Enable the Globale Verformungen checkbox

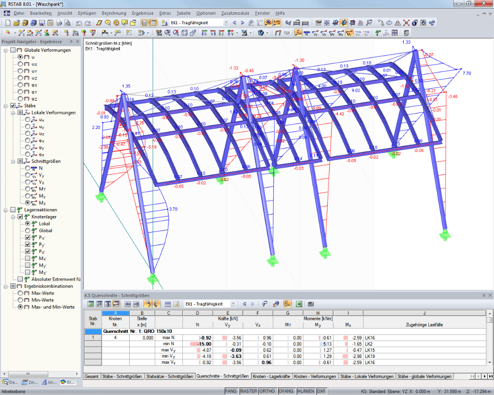tap(13, 50)
